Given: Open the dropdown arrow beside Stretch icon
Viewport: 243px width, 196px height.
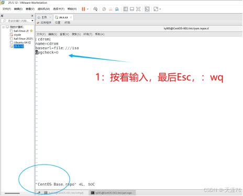Looking at the screenshot, I should click(160, 9).
